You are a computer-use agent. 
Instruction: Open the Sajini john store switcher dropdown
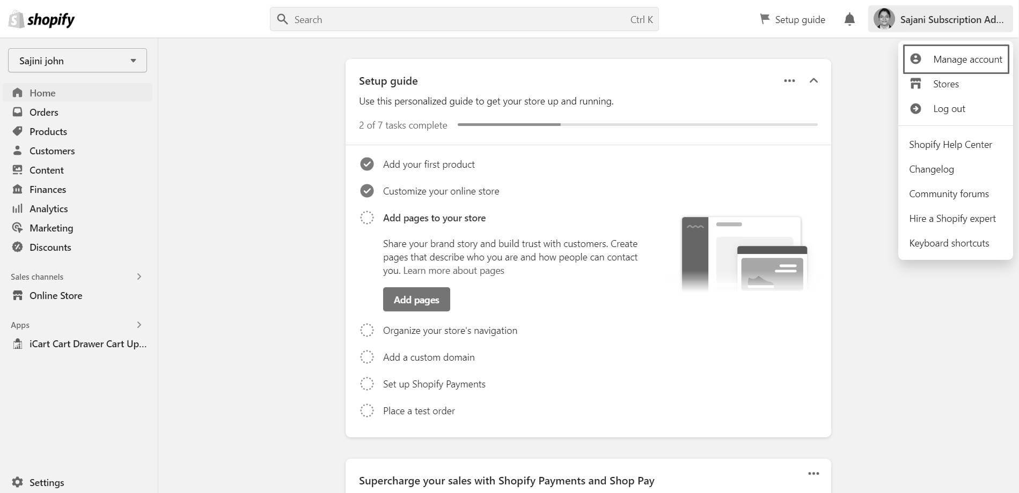point(77,60)
